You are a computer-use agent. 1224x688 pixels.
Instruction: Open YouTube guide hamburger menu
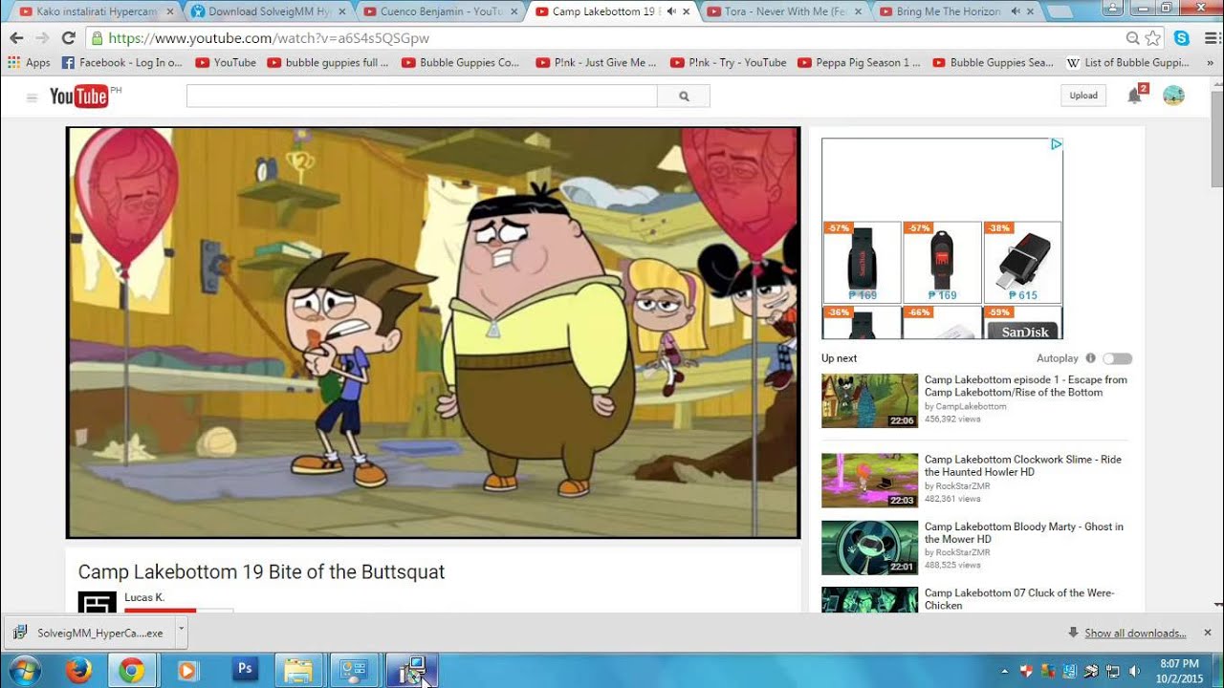click(x=32, y=97)
